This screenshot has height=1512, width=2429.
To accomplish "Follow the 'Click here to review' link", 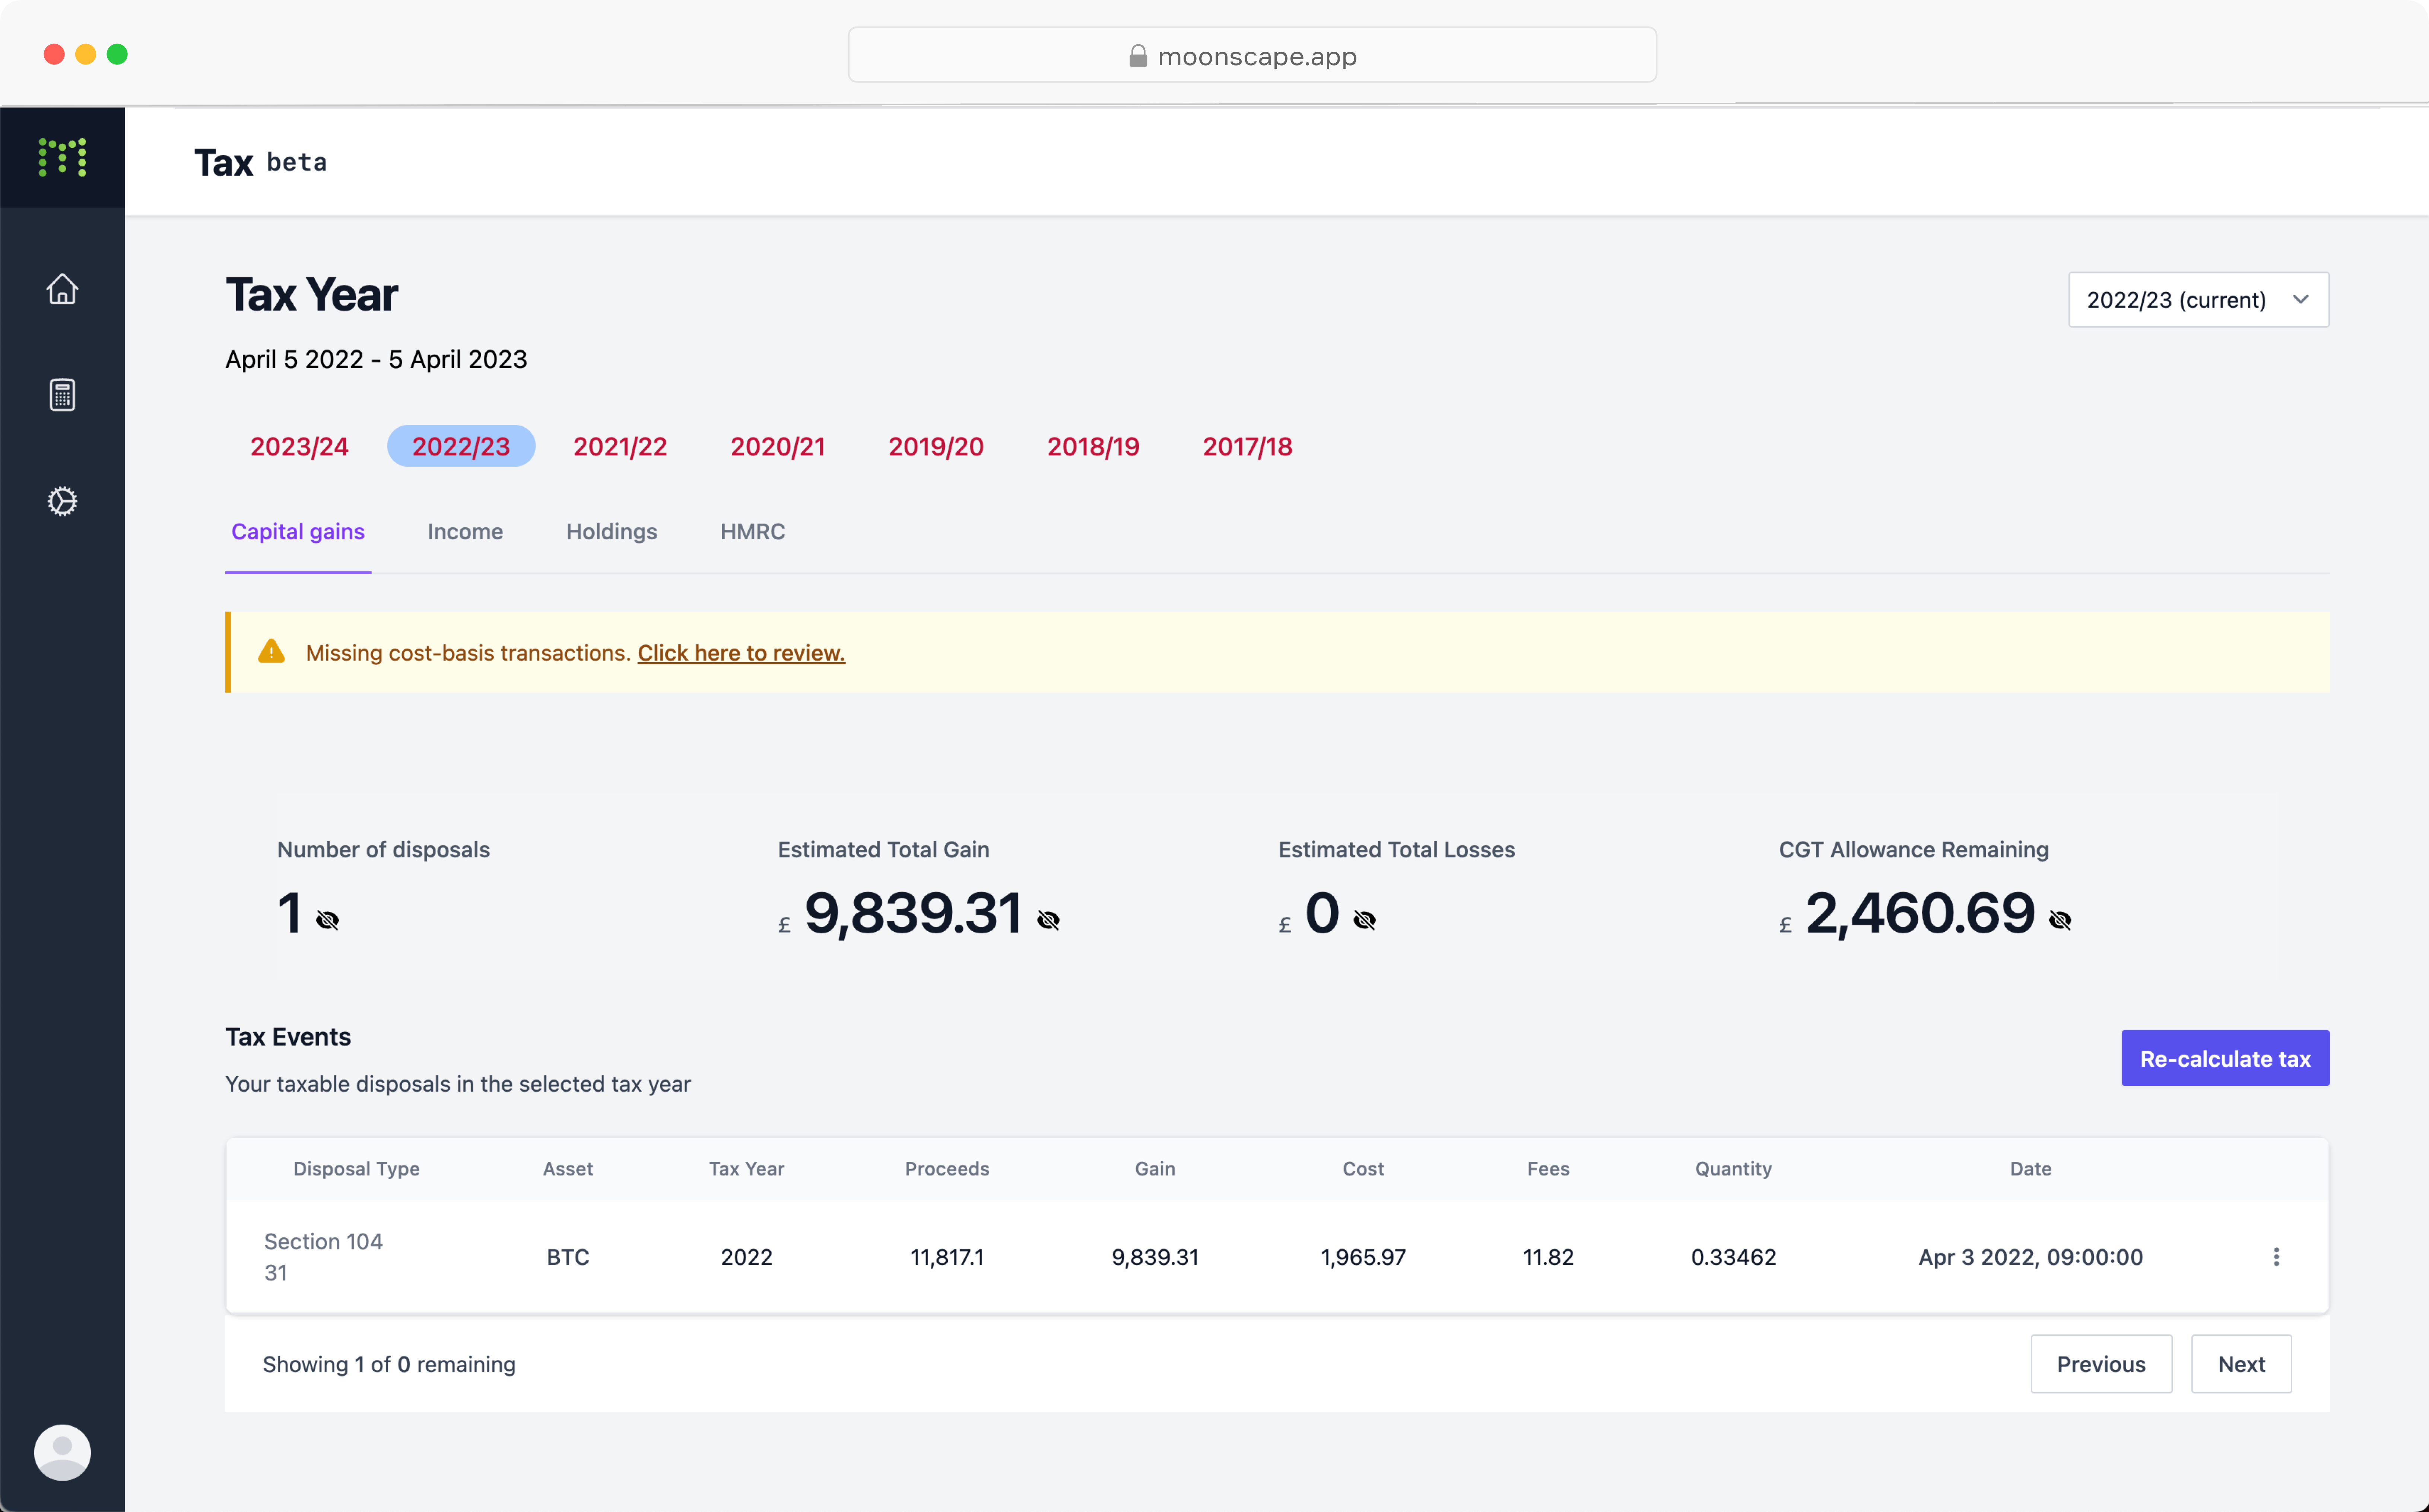I will 741,652.
